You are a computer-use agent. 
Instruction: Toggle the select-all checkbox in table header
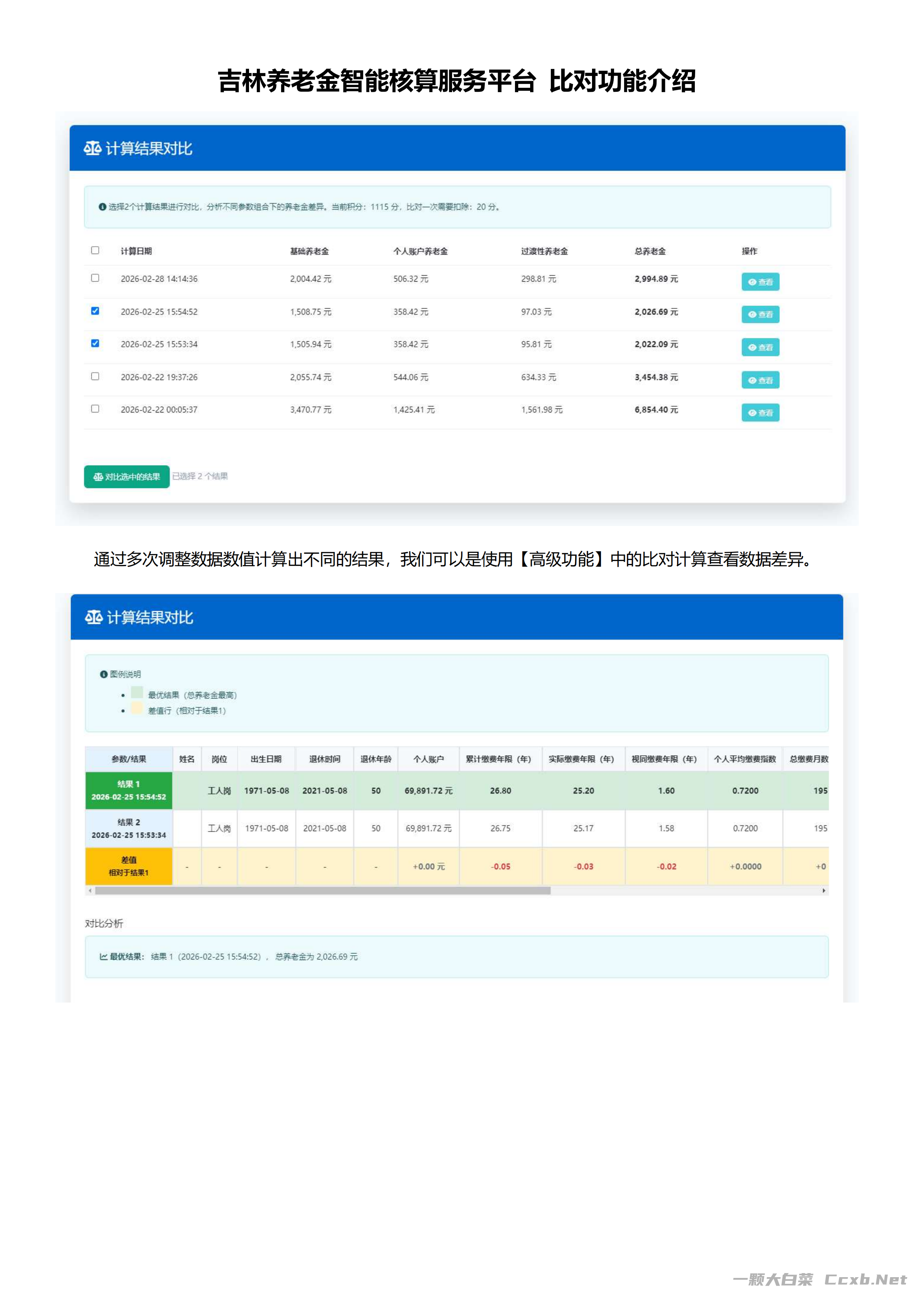[x=95, y=250]
